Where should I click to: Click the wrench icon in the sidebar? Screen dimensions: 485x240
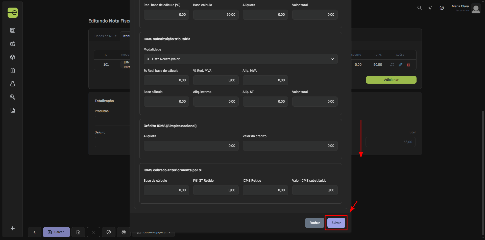[13, 97]
